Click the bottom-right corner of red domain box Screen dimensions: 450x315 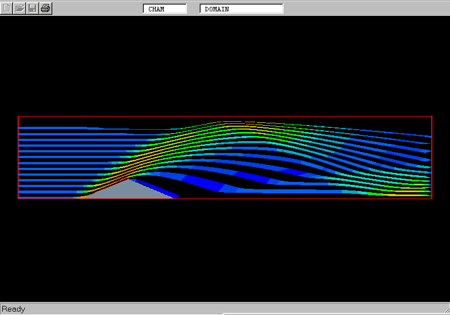pos(432,198)
